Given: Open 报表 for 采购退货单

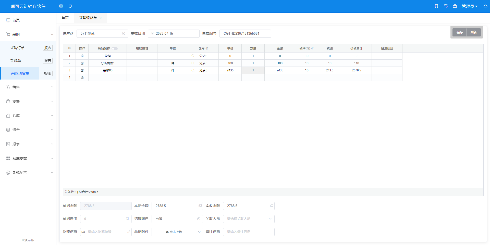Looking at the screenshot, I should click(48, 73).
